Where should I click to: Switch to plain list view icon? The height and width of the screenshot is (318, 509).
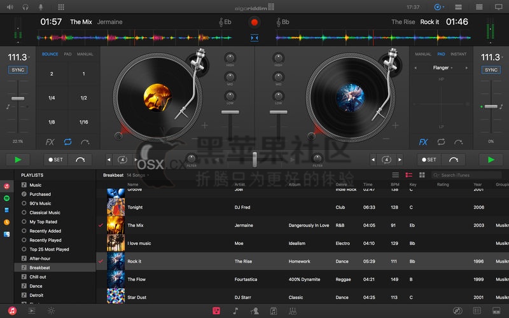coord(395,175)
